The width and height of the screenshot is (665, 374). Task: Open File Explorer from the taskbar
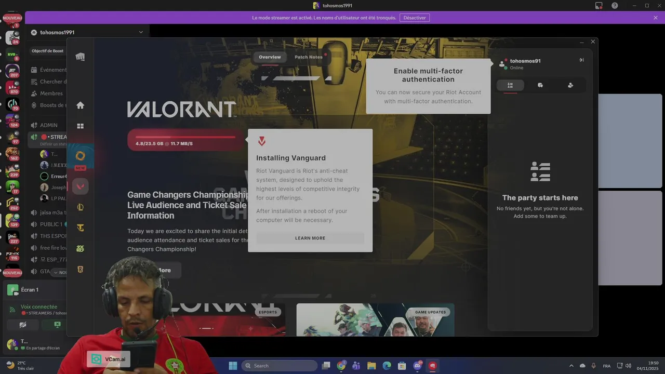[371, 366]
